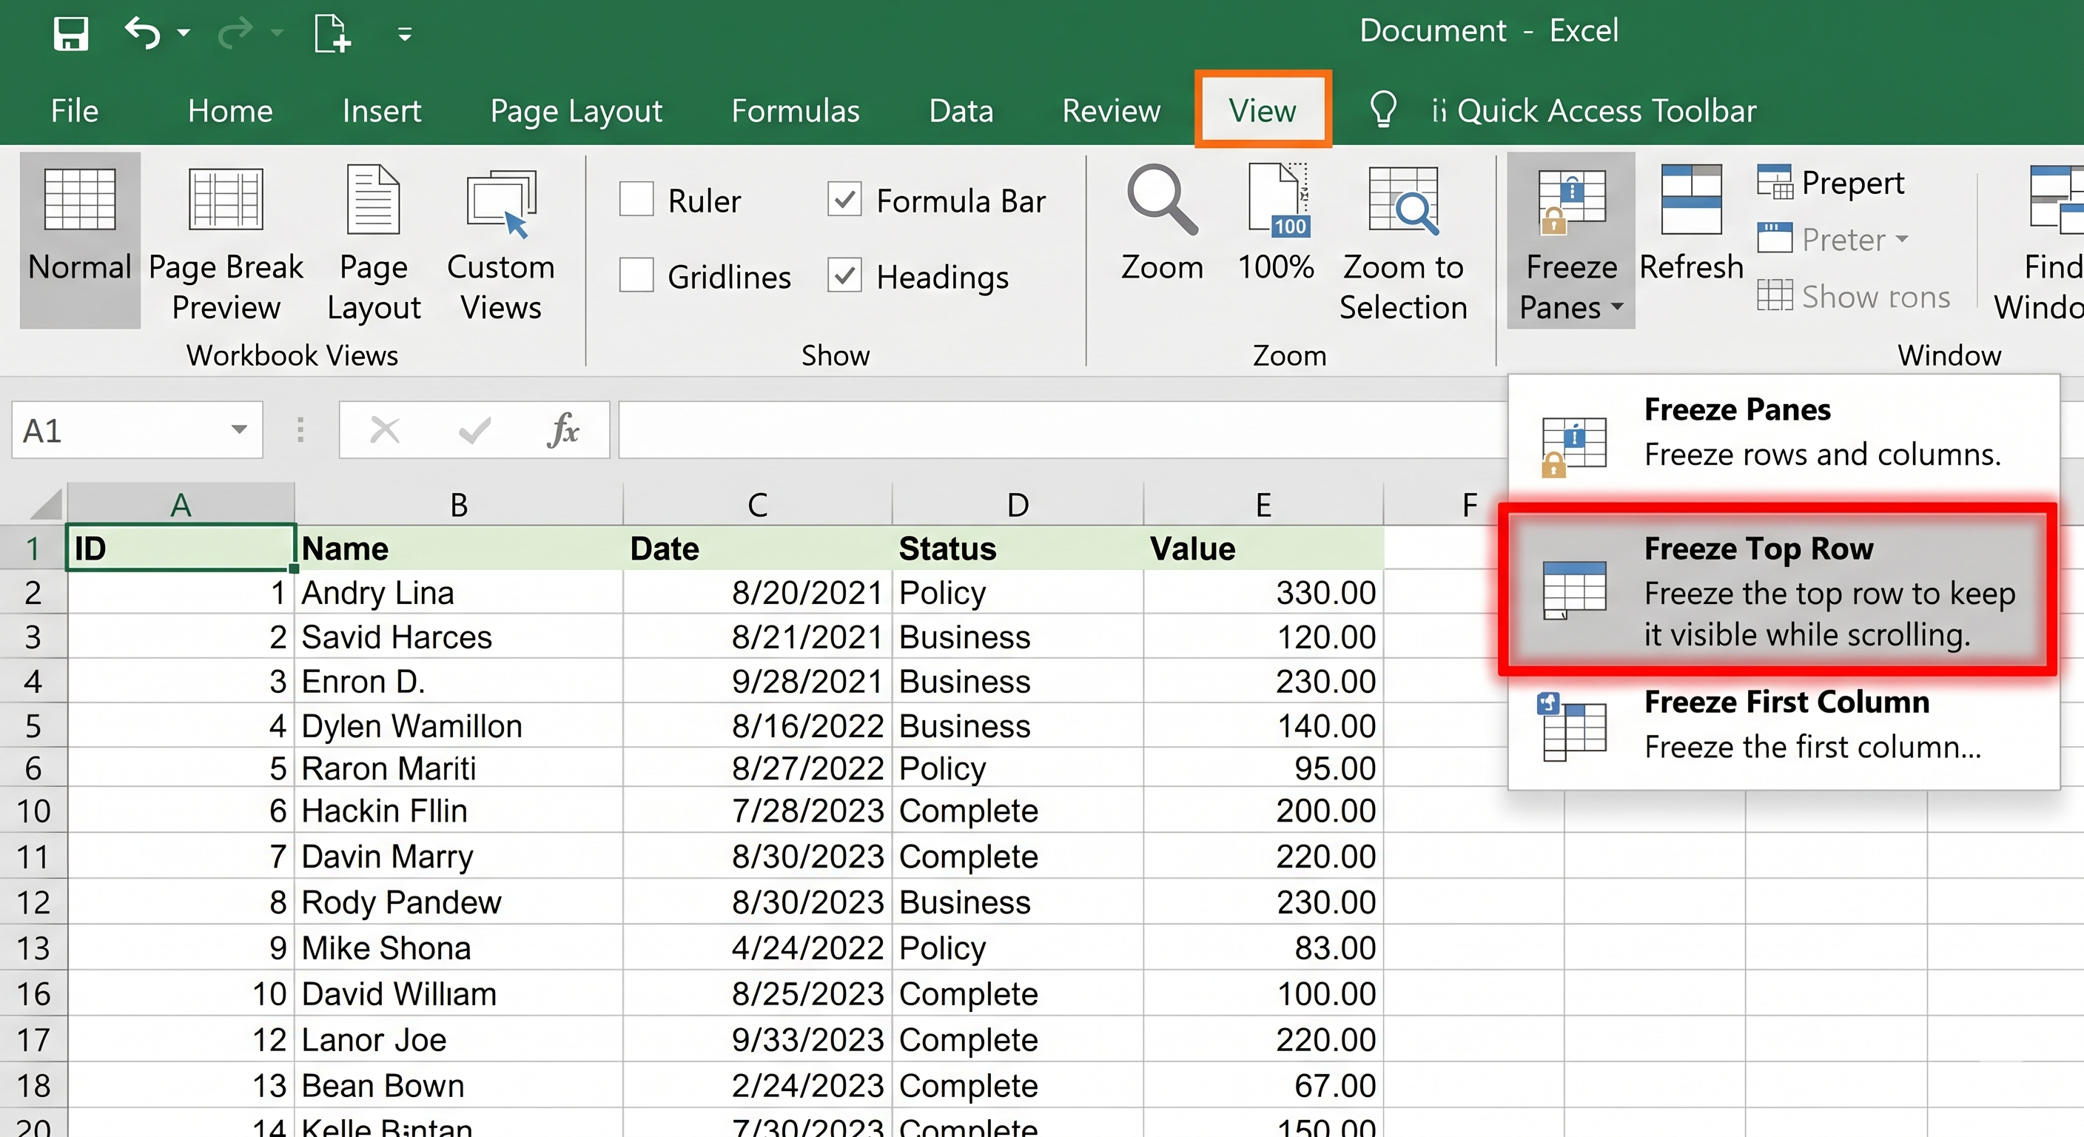The height and width of the screenshot is (1137, 2084).
Task: Choose Freeze Top Row option
Action: pyautogui.click(x=1778, y=589)
